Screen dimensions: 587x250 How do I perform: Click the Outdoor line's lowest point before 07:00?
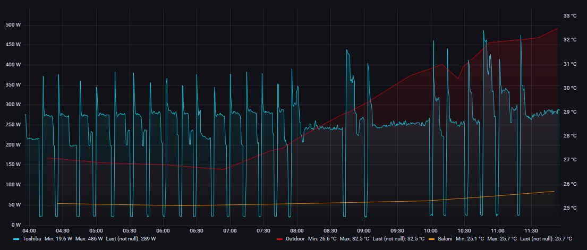pyautogui.click(x=223, y=169)
